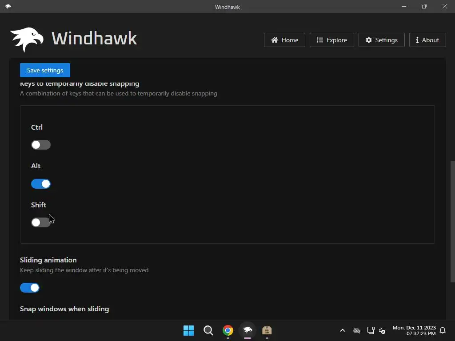This screenshot has height=341, width=455.
Task: Click the Windhawk taskbar icon
Action: 247,330
